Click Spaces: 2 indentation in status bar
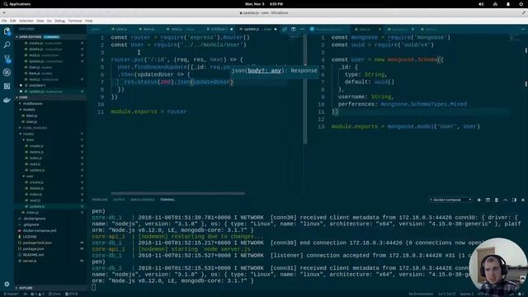528x297 pixels. pos(466,294)
